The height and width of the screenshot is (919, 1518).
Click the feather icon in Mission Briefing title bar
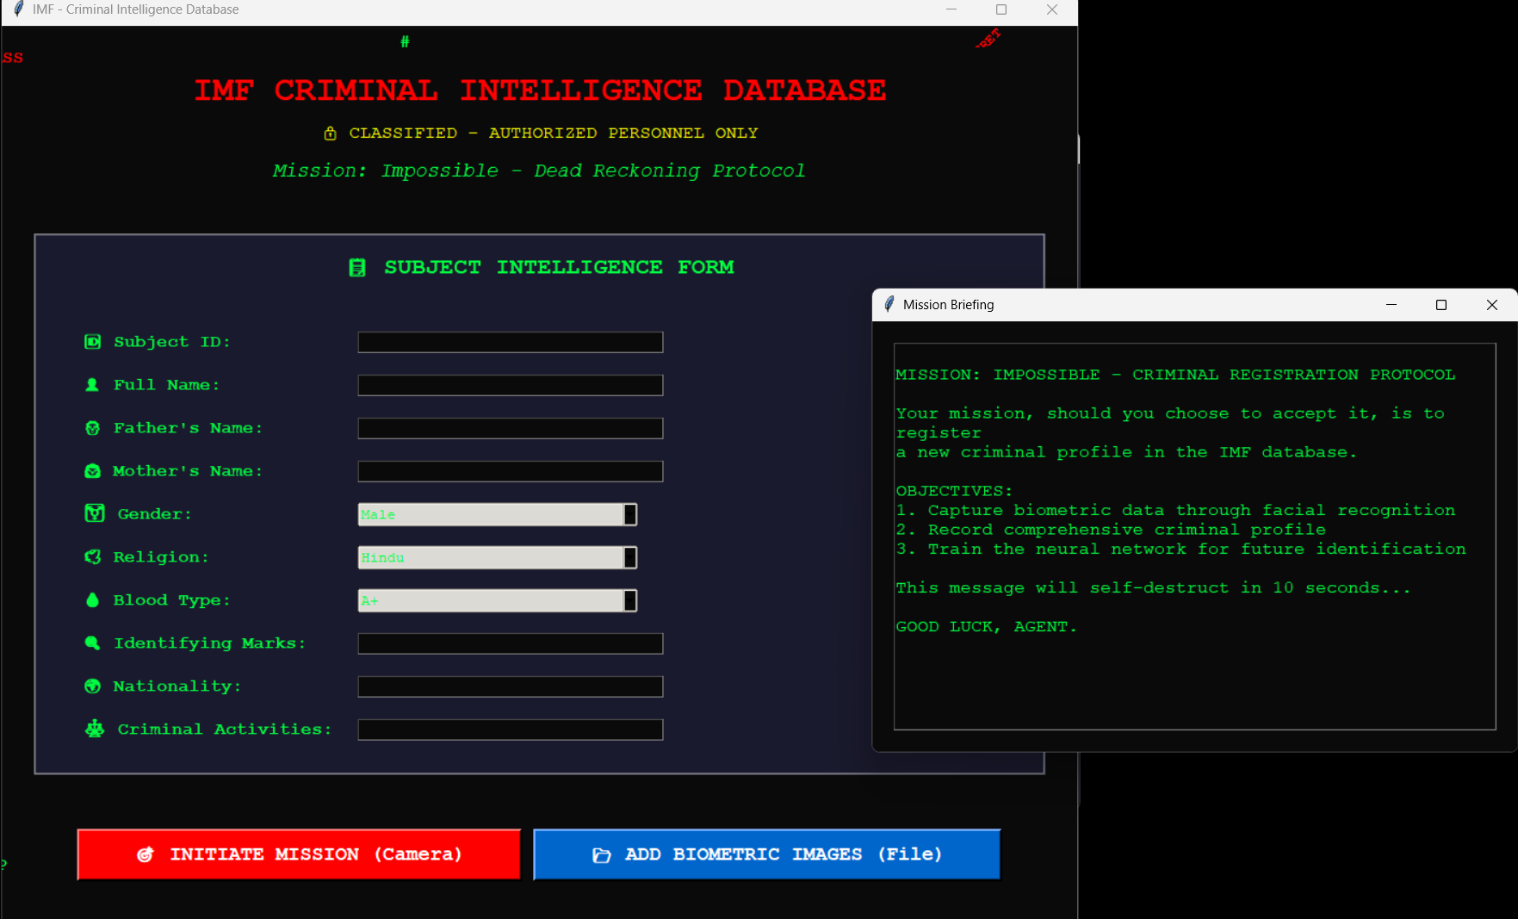coord(889,304)
